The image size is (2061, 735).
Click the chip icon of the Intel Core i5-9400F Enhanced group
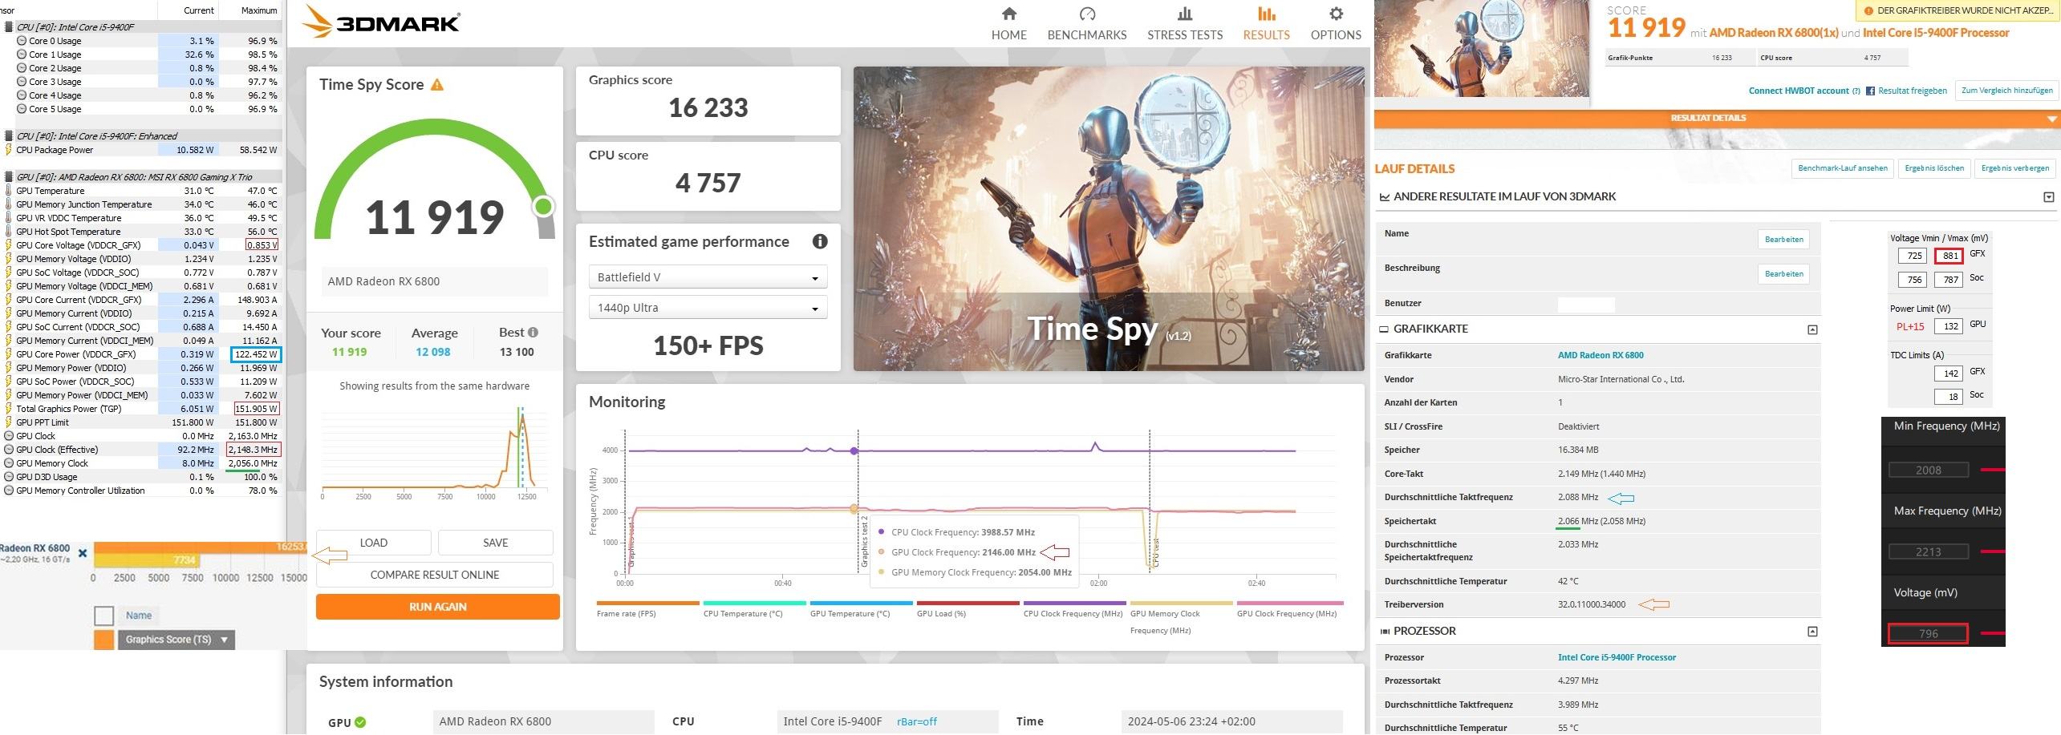[9, 135]
